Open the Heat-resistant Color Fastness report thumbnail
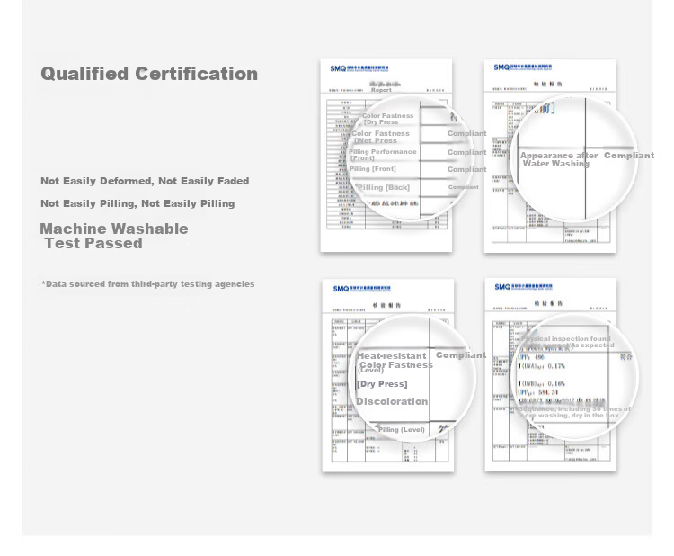 [x=387, y=375]
